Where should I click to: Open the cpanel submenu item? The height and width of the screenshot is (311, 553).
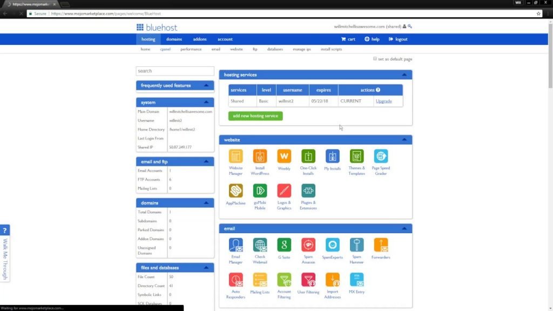click(165, 49)
